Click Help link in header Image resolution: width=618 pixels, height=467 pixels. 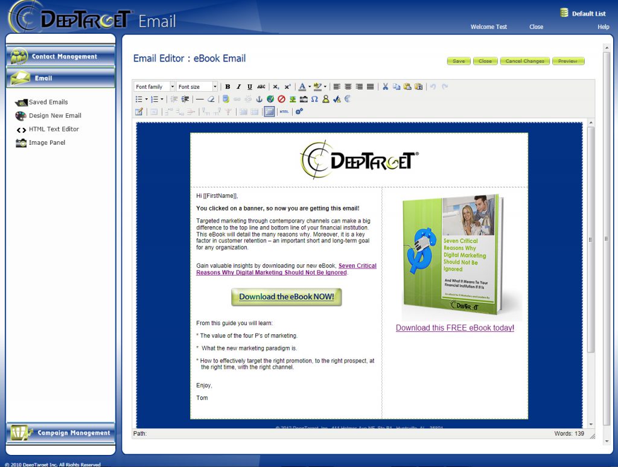point(604,27)
